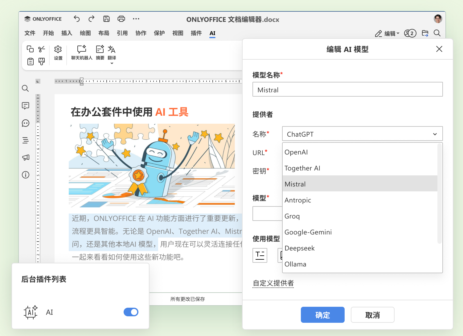Toggle the AI plugin switch off

click(x=131, y=312)
